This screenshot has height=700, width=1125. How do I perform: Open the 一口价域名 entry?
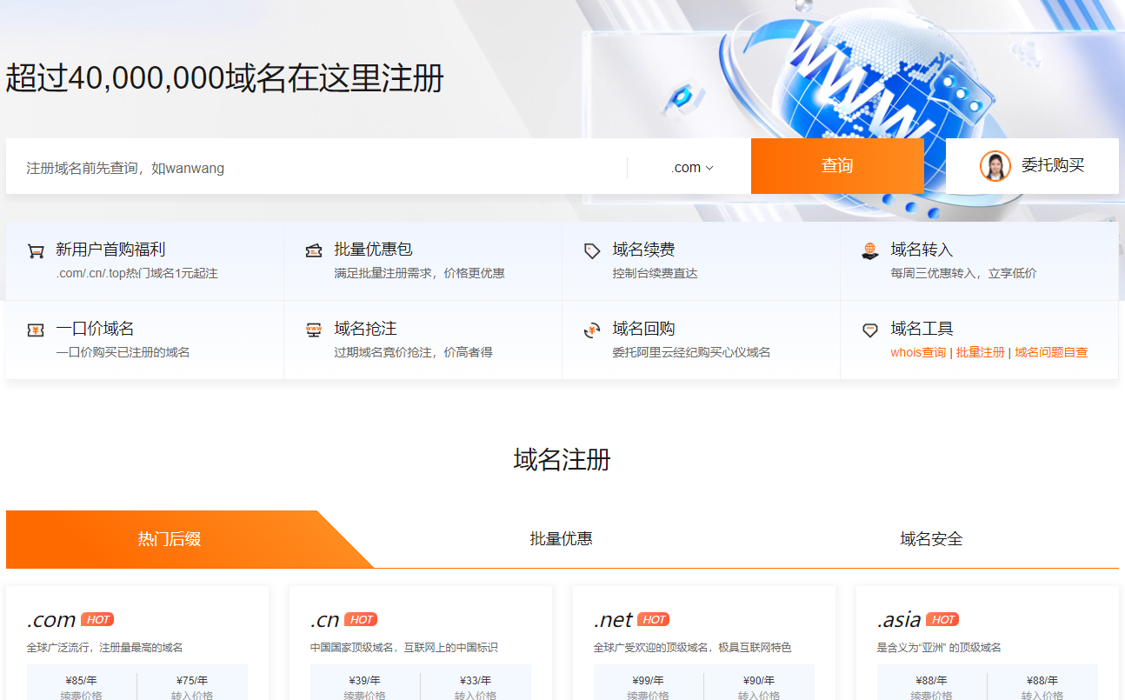pos(145,340)
